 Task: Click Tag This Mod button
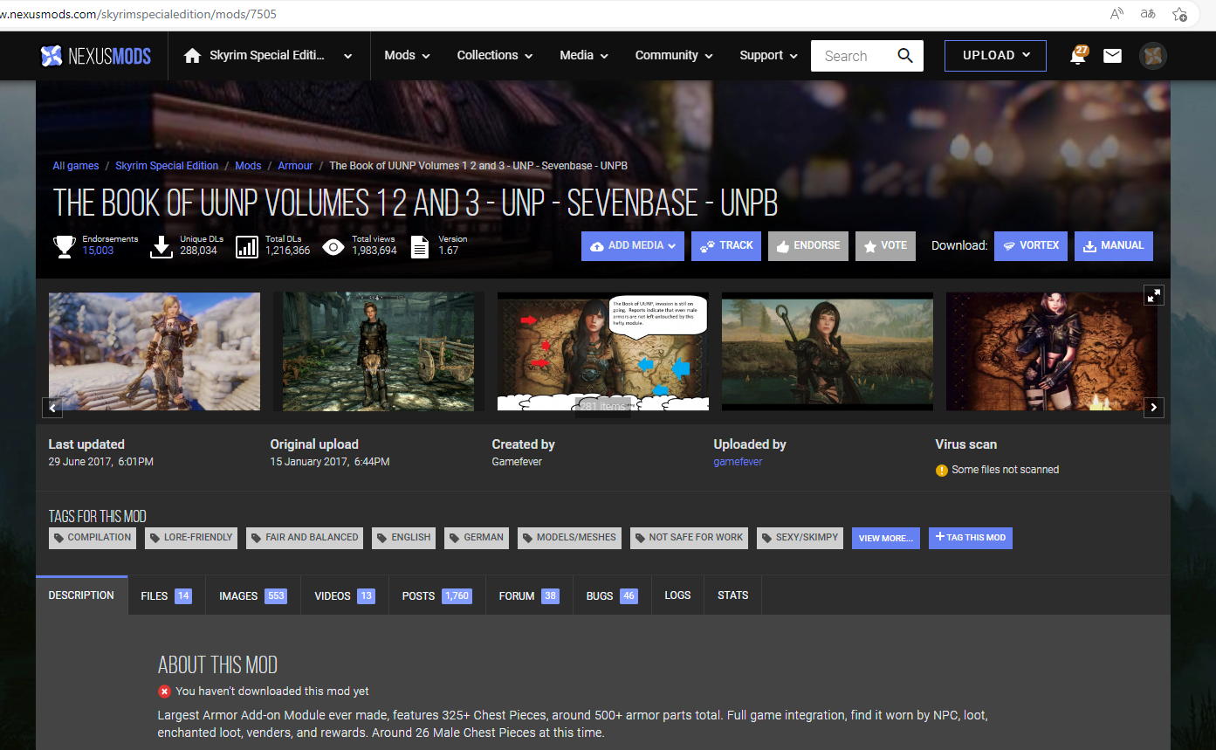coord(971,538)
